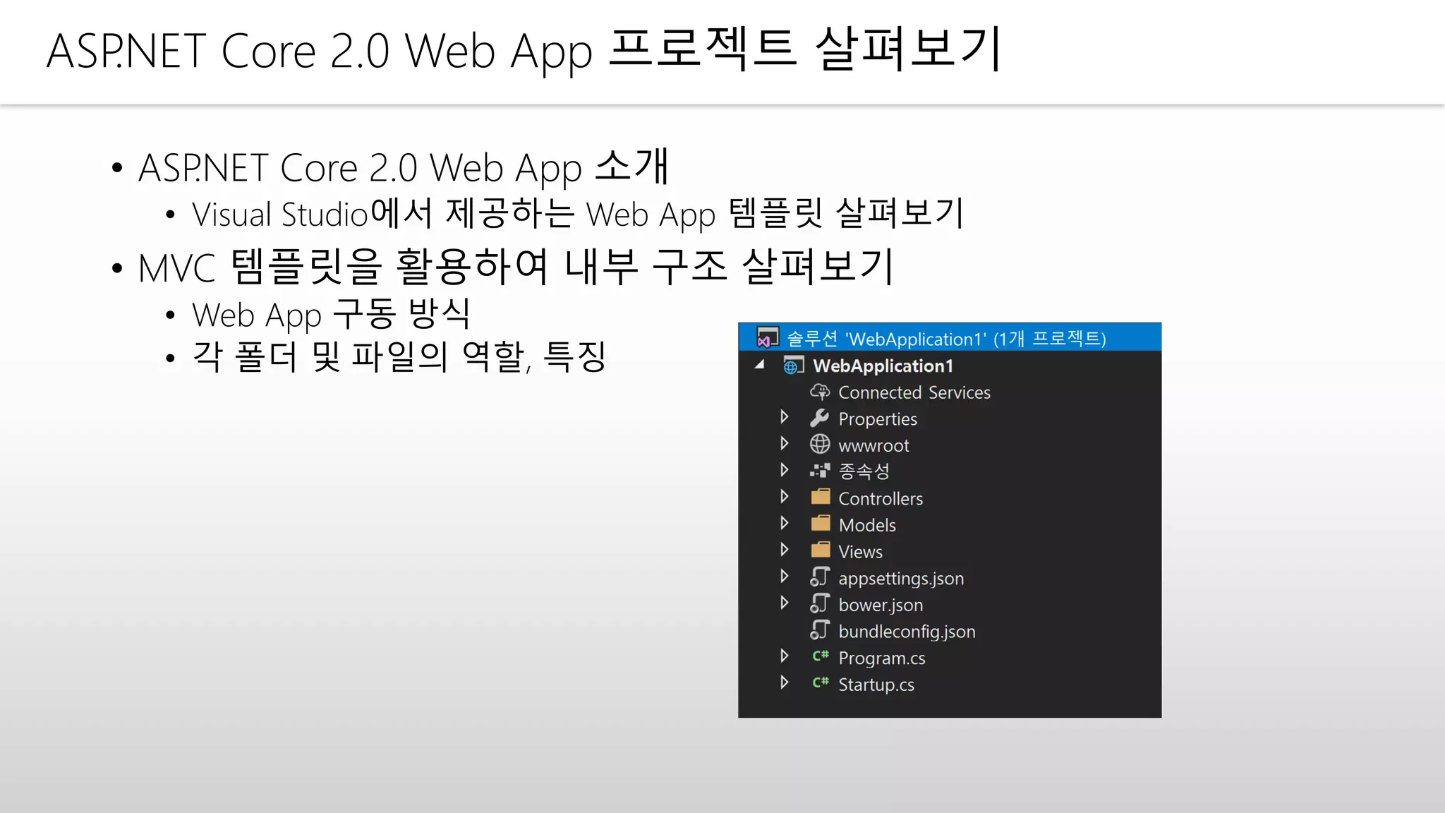
Task: Select the 솔루션 'WebApplication1' solution row
Action: [950, 337]
